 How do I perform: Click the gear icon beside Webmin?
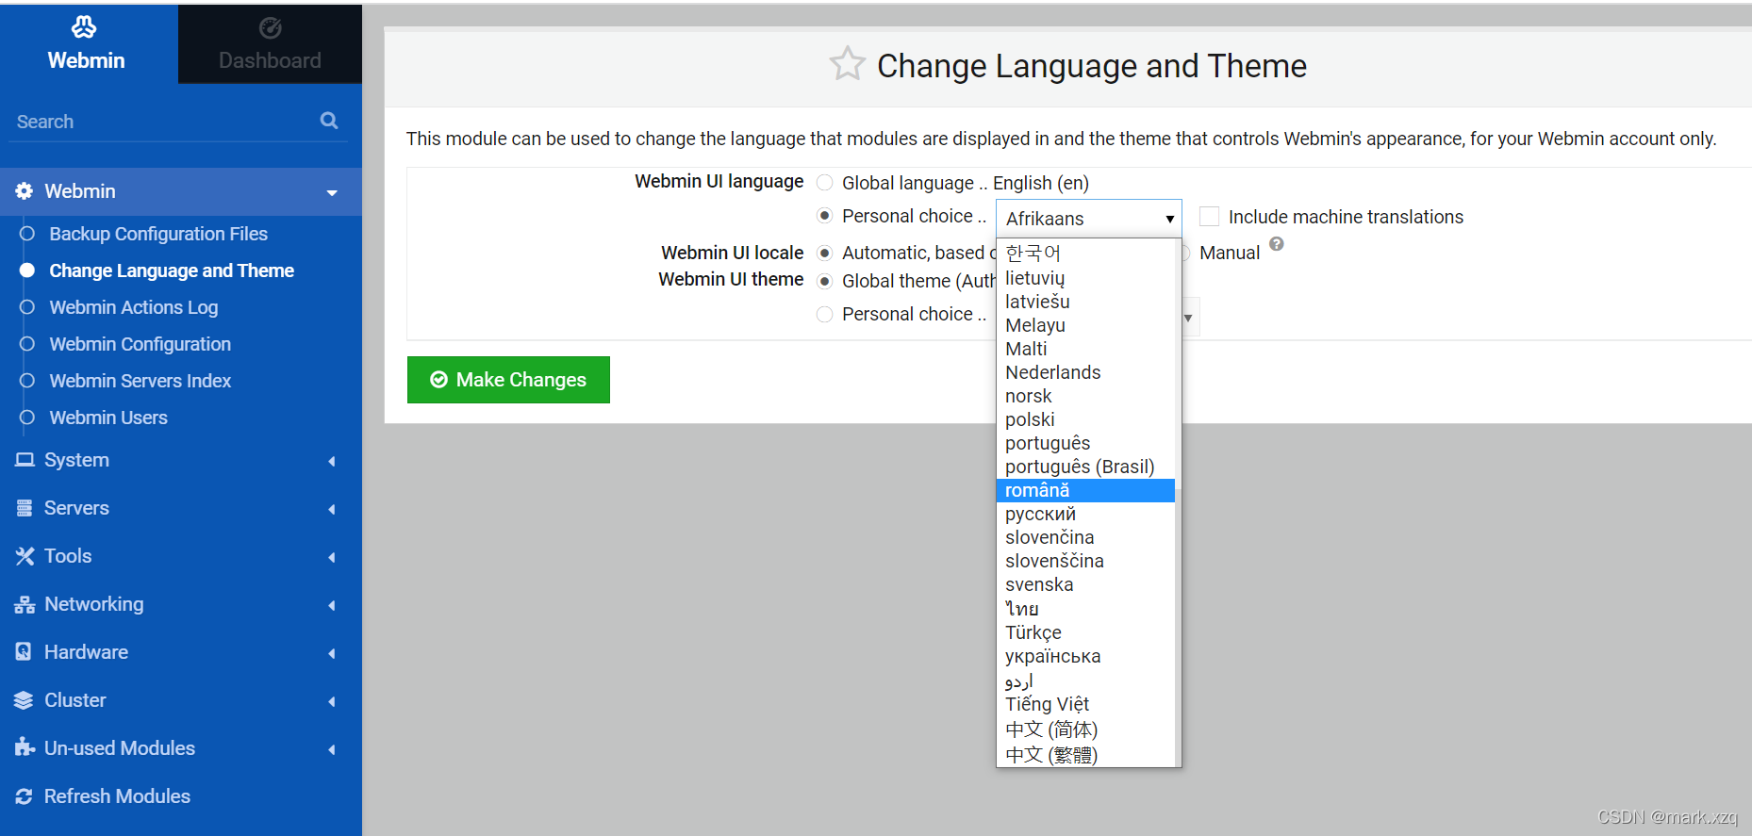point(25,191)
